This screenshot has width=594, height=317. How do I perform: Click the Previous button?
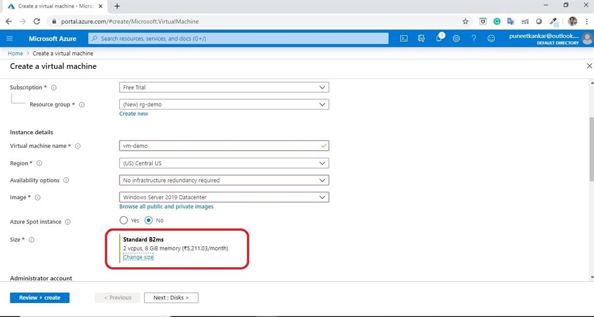pos(117,298)
